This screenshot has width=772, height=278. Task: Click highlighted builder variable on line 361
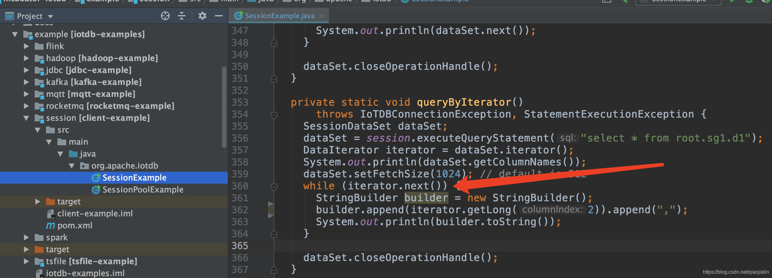(x=426, y=198)
